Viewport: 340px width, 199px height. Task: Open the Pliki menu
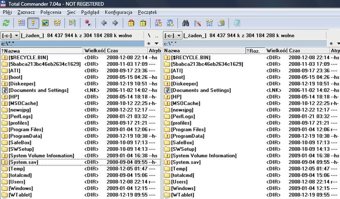pos(7,12)
